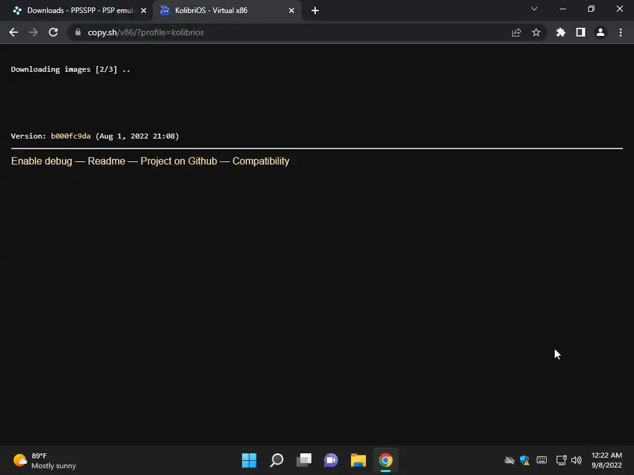Click the volume speaker tray icon
Viewport: 634px width, 475px height.
coord(576,460)
